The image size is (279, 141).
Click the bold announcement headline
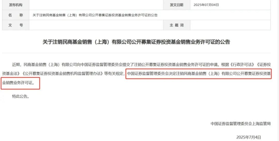136,42
